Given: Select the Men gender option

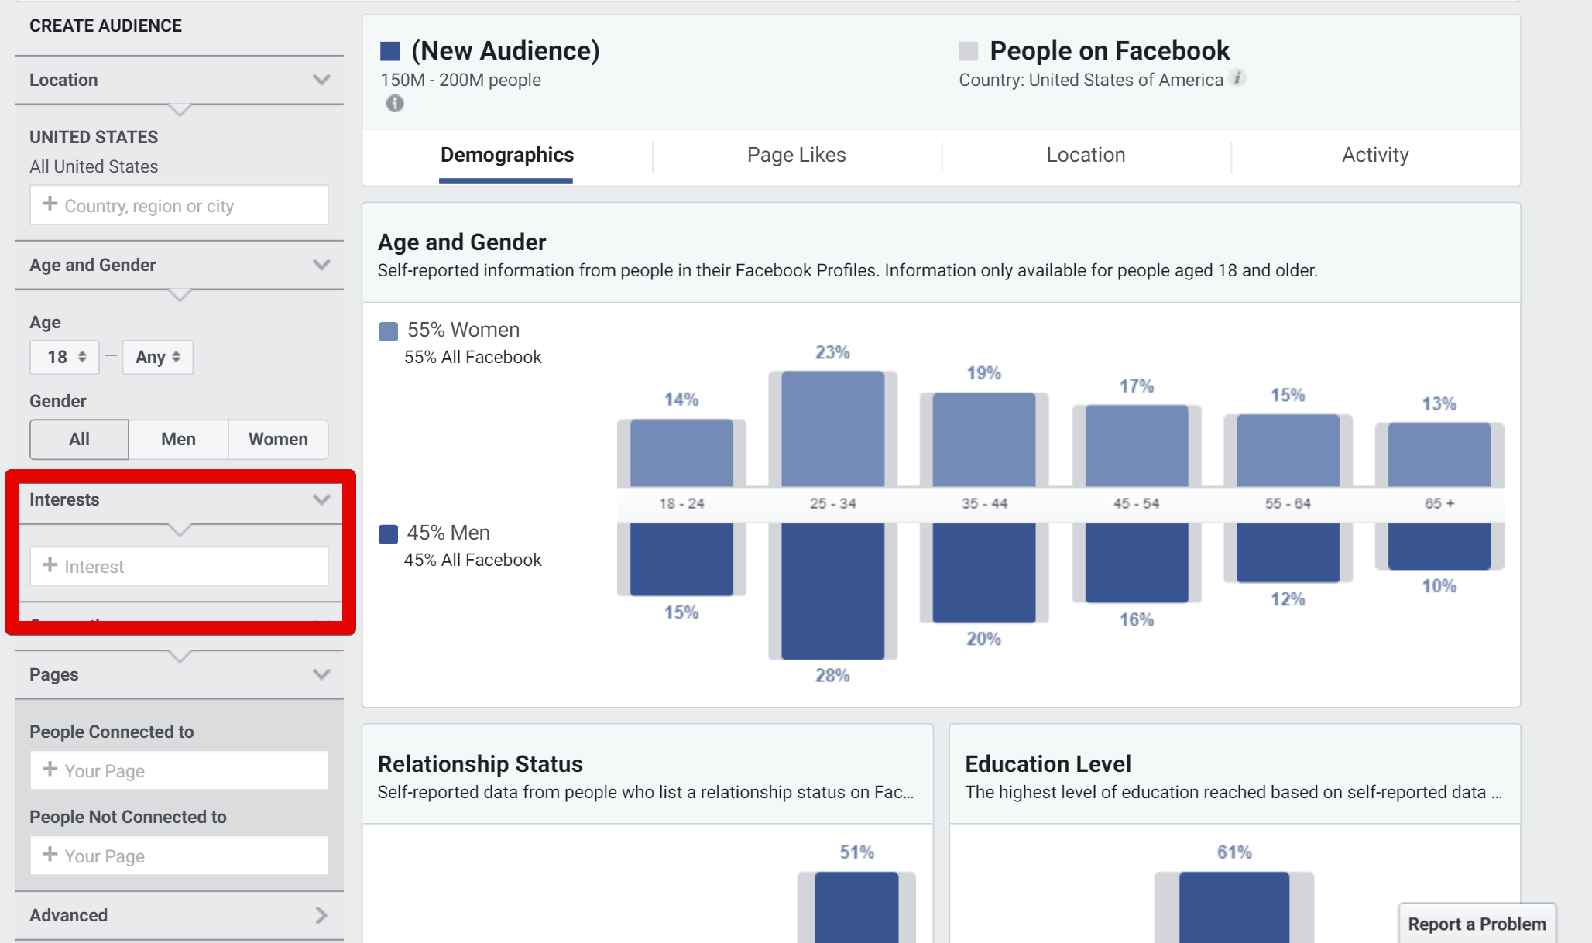Looking at the screenshot, I should tap(178, 439).
